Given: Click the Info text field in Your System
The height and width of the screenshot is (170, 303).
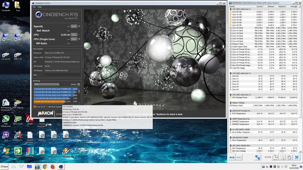Looking at the screenshot, I should coord(62,75).
